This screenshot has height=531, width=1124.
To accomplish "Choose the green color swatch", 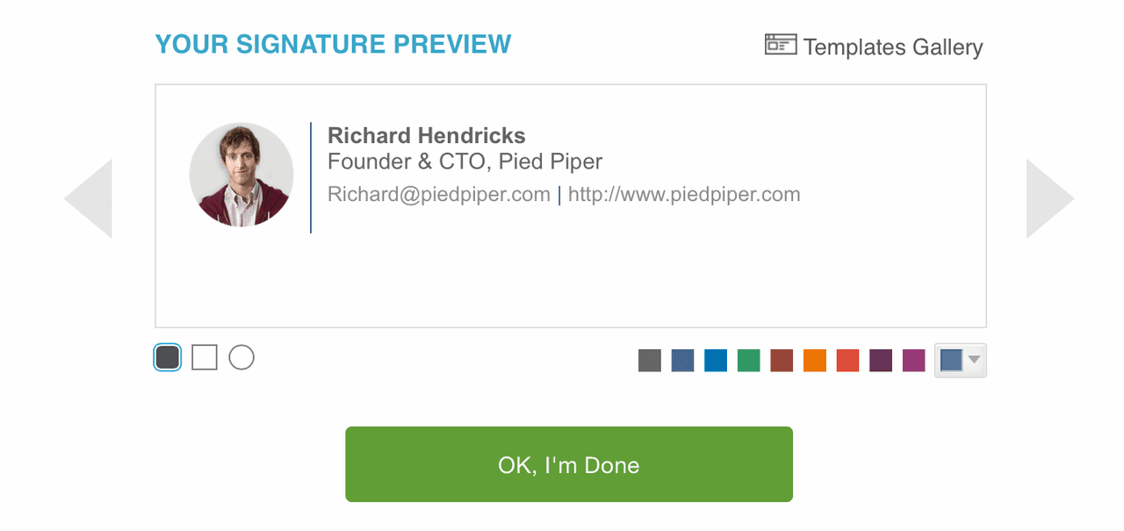I will (748, 361).
